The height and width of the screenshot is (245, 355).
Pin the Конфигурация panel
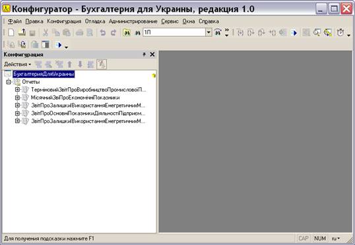pyautogui.click(x=144, y=54)
